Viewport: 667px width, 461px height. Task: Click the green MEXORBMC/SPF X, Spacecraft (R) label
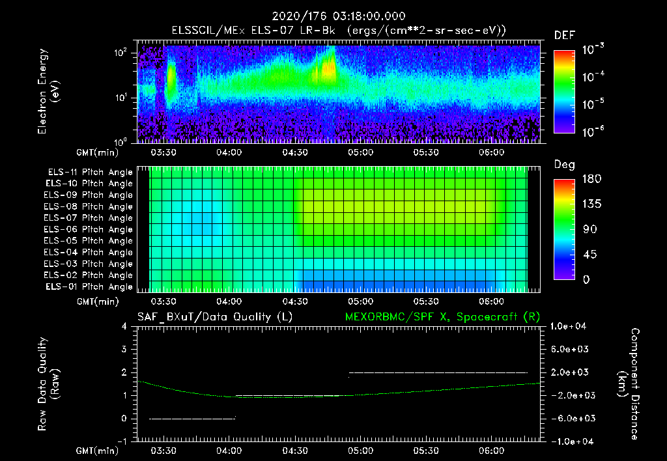point(442,317)
